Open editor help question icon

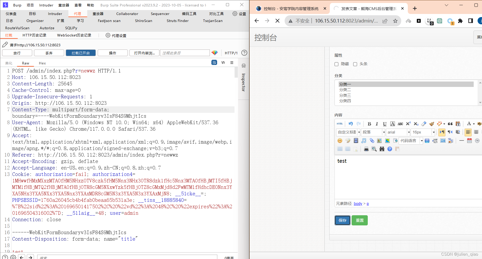click(390, 149)
